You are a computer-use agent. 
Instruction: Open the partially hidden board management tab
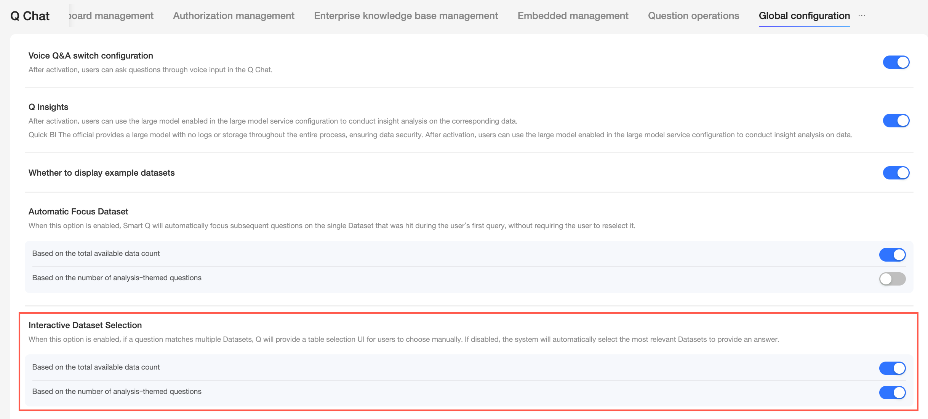(111, 16)
